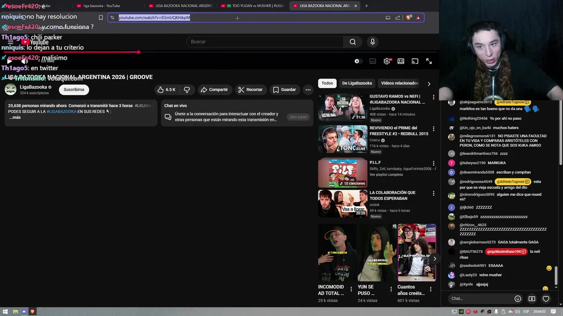Click Brave Rewards triangle icon
This screenshot has width=563, height=316.
tap(418, 18)
